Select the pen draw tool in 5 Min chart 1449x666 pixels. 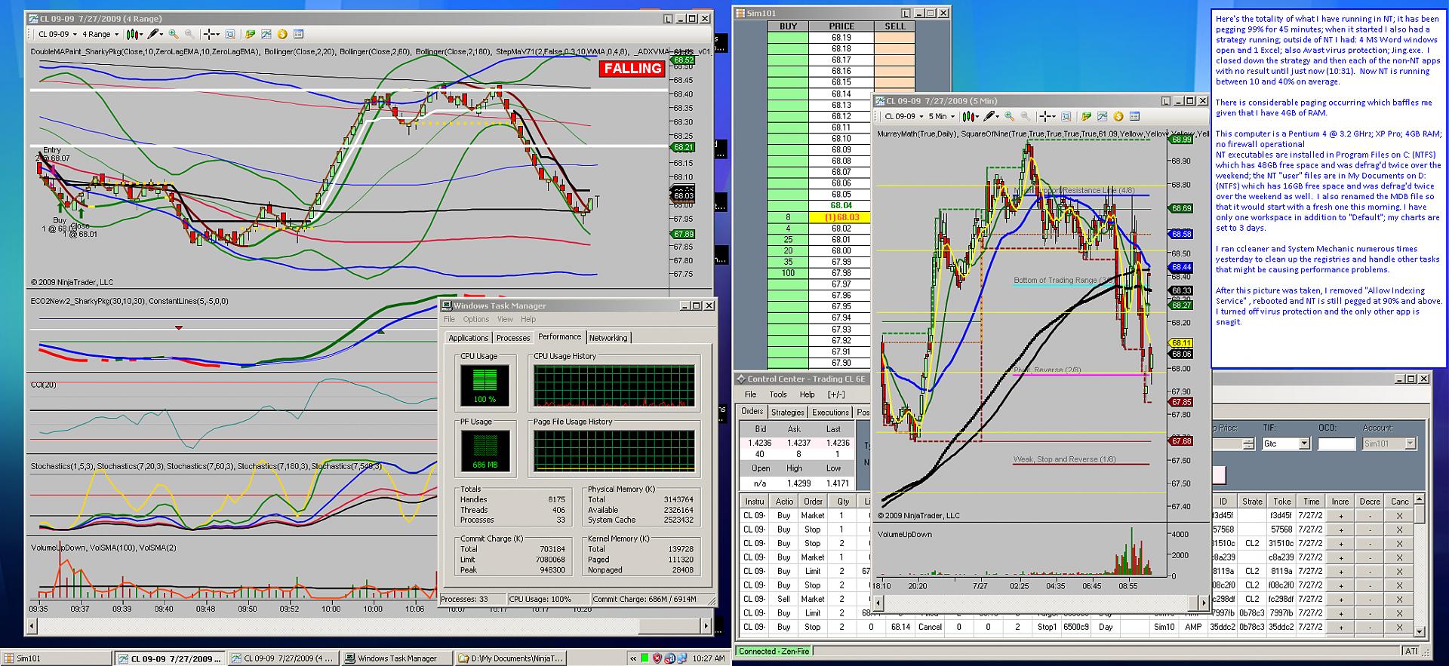[992, 116]
